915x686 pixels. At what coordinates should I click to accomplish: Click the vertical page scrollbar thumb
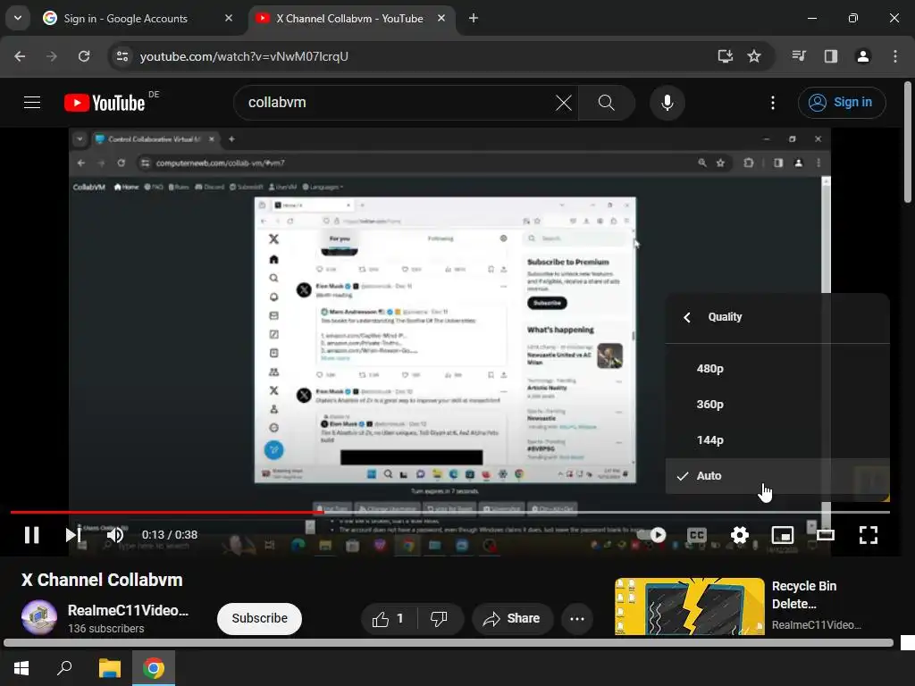click(x=908, y=142)
